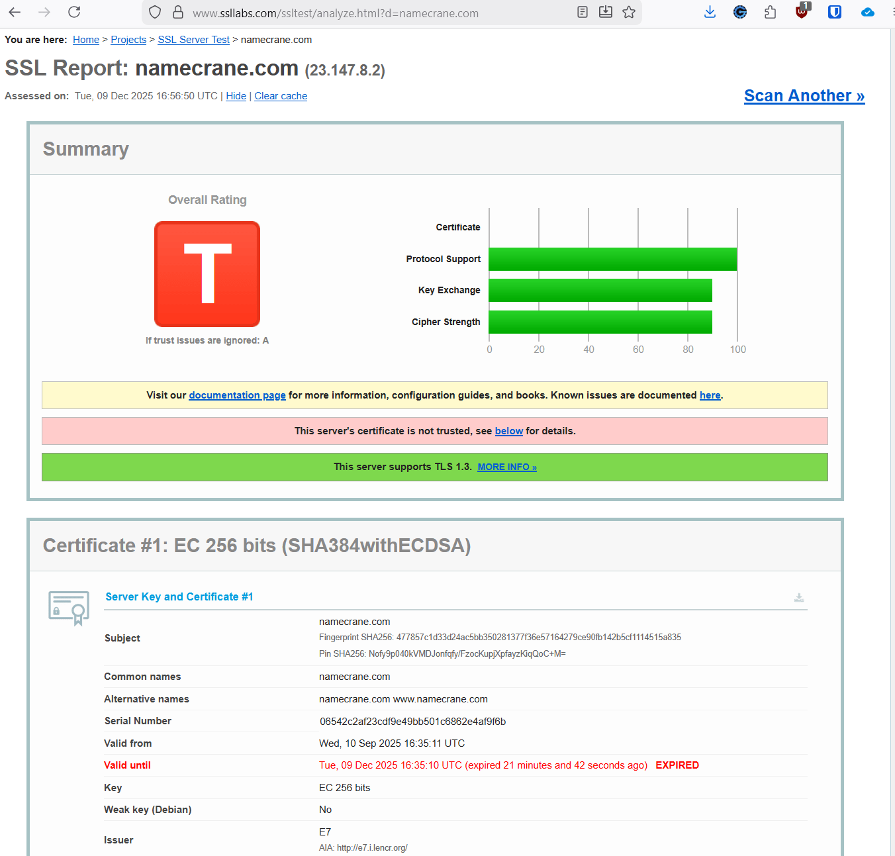Open the shield tracking protection icon

[155, 12]
